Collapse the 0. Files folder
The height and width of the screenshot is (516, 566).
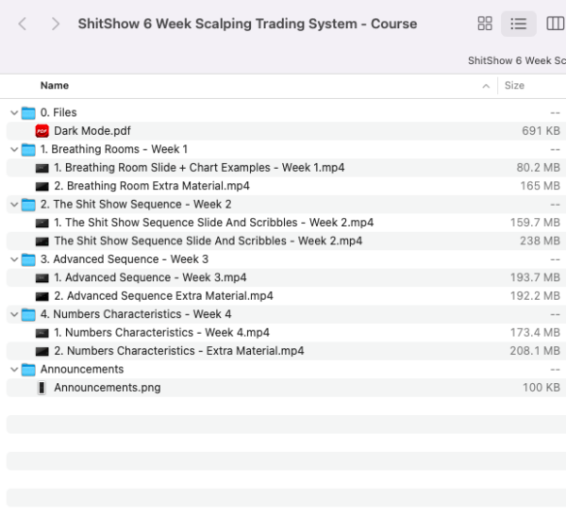tap(12, 113)
